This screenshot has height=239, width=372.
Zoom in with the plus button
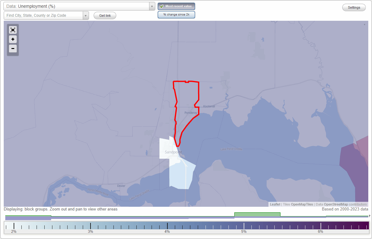pos(13,39)
